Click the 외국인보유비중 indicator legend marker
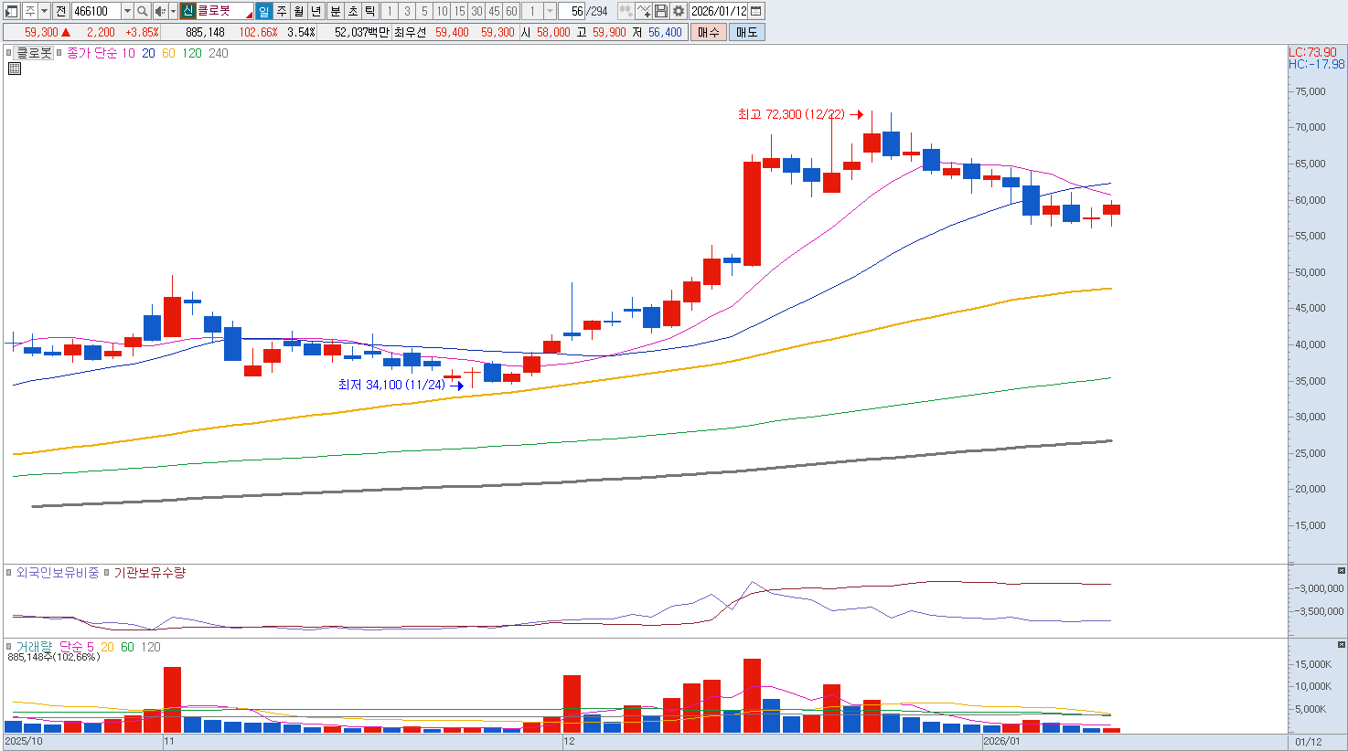Image resolution: width=1348 pixels, height=751 pixels. click(x=9, y=573)
